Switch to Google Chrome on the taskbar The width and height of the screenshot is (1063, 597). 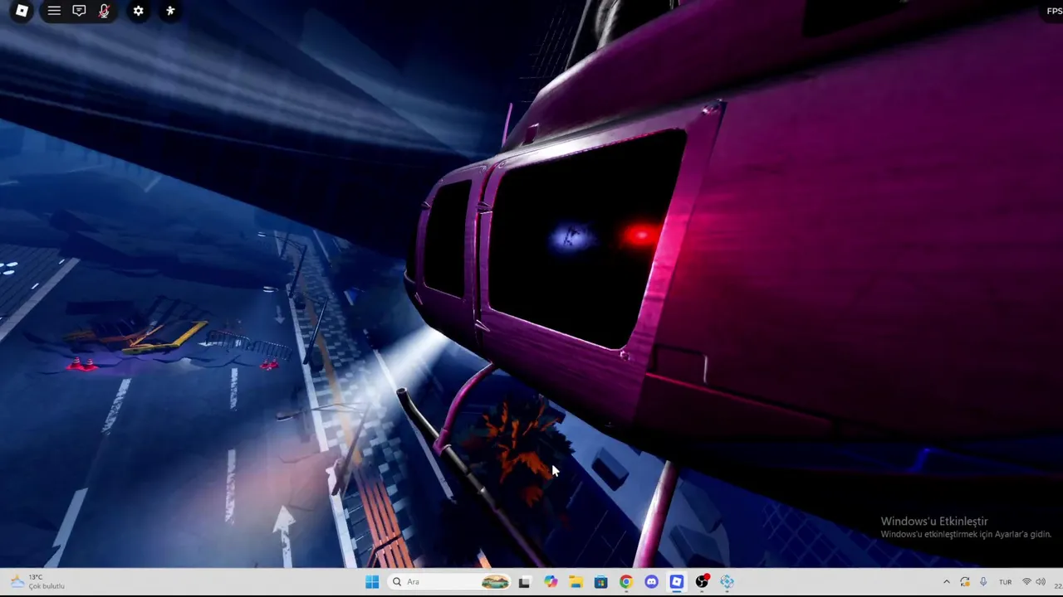[626, 582]
